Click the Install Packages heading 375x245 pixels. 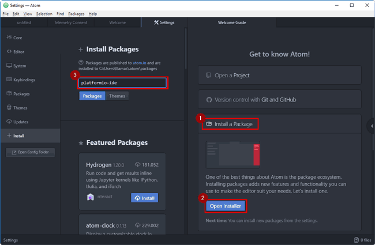click(x=112, y=49)
